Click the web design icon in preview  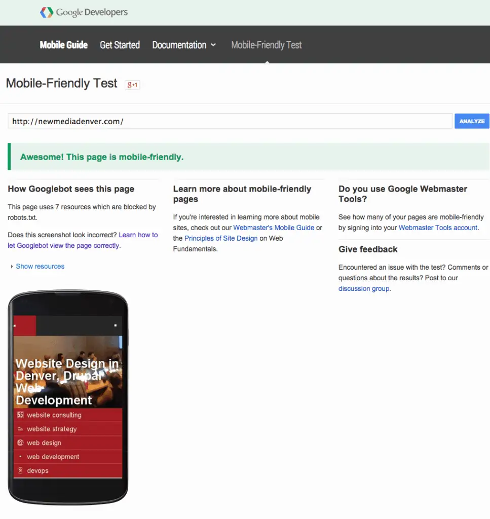(x=20, y=442)
